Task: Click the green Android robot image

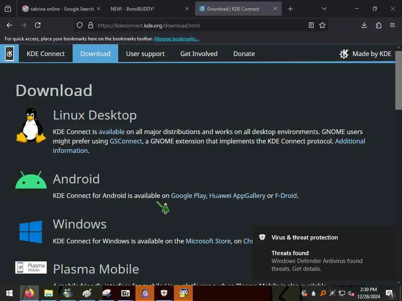Action: pos(31,180)
